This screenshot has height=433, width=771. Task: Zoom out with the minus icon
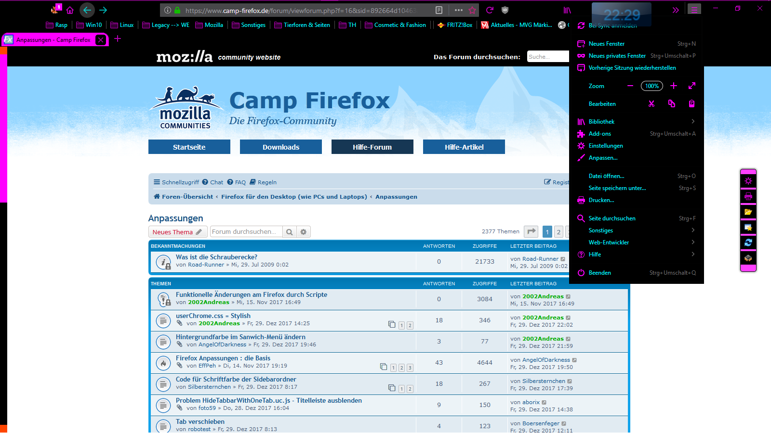pyautogui.click(x=630, y=86)
